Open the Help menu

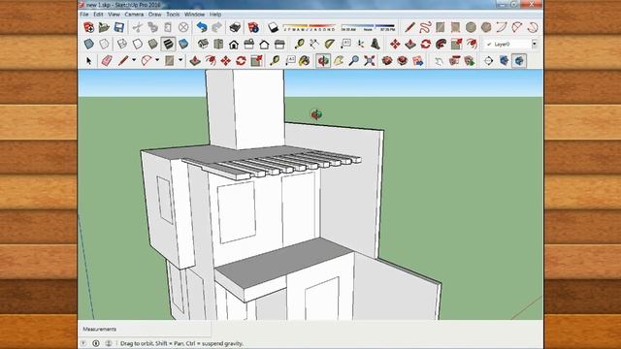tap(215, 15)
